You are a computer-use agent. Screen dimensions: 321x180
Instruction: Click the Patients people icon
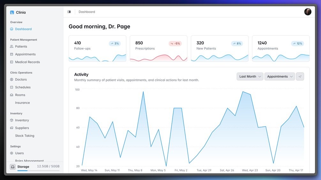pos(12,47)
